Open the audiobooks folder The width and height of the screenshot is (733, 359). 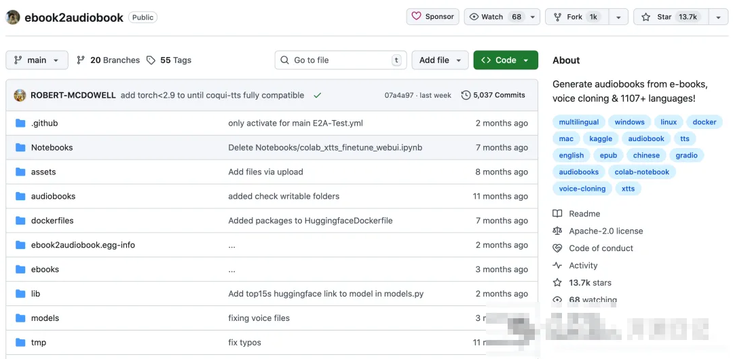(53, 196)
